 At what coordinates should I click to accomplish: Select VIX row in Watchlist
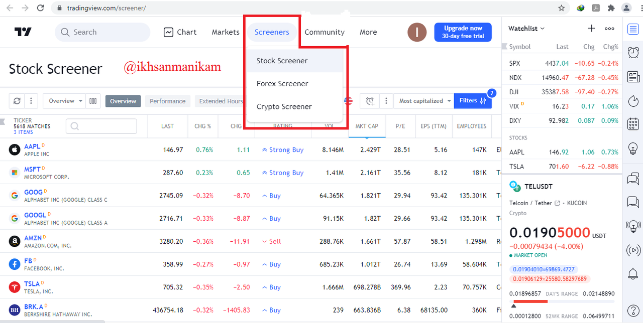(562, 106)
